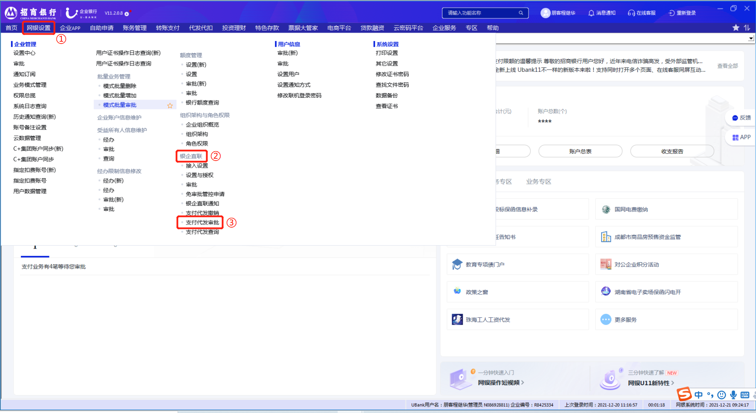Click the search magnifier icon in function search

[x=521, y=13]
